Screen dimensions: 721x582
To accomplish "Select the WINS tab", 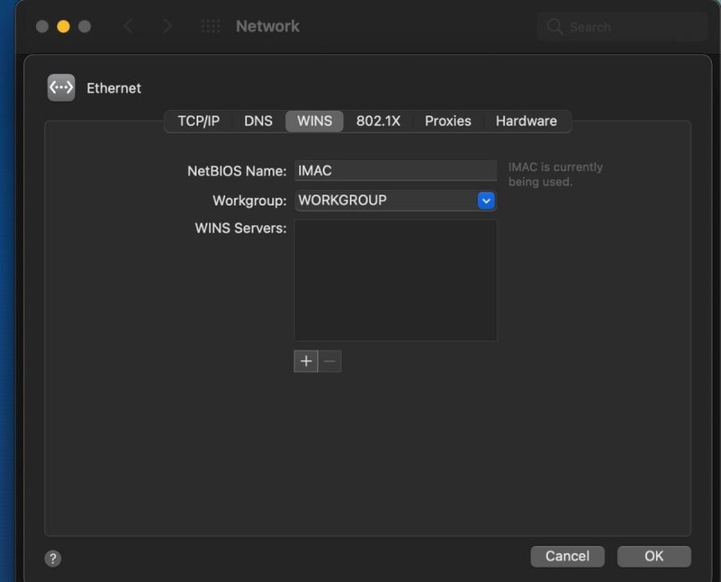I will (x=315, y=121).
